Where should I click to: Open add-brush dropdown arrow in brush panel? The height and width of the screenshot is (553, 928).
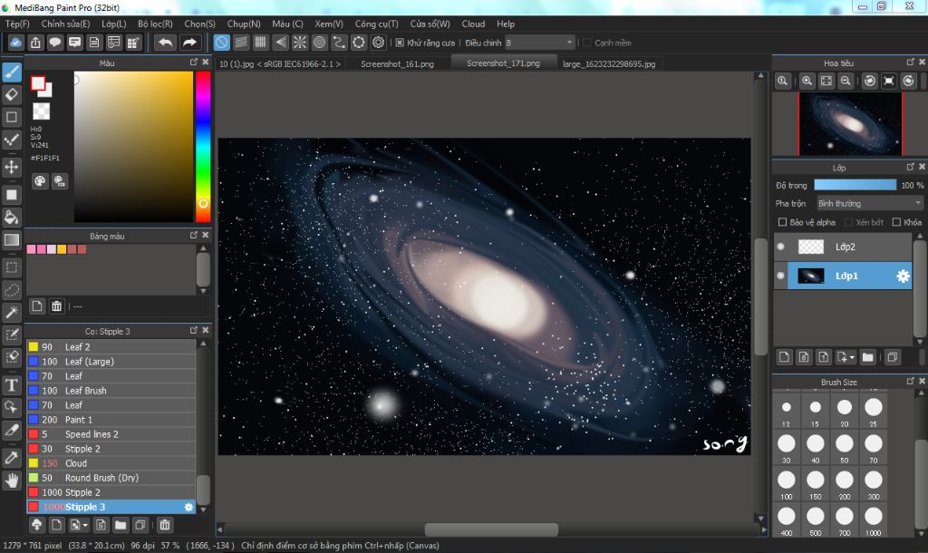click(x=85, y=525)
